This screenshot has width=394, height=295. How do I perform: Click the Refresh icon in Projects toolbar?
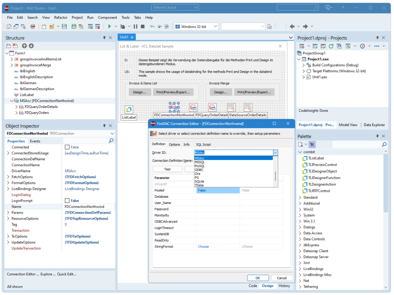[331, 46]
